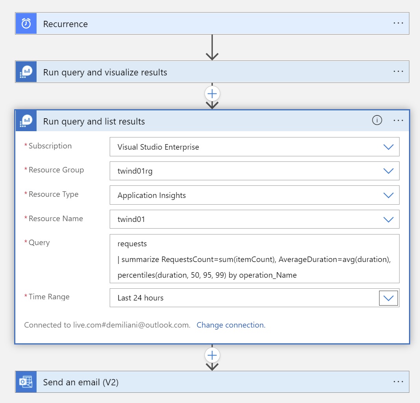Image resolution: width=420 pixels, height=403 pixels.
Task: Show info for Run query and list results
Action: coord(377,121)
